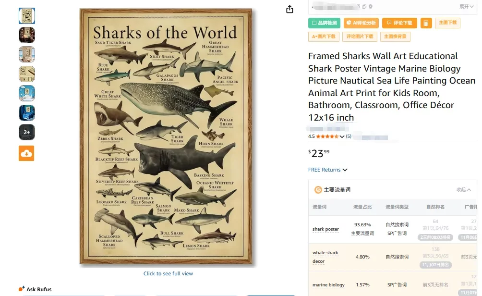
Task: Click the 主要流量词 coin icon
Action: [x=318, y=190]
